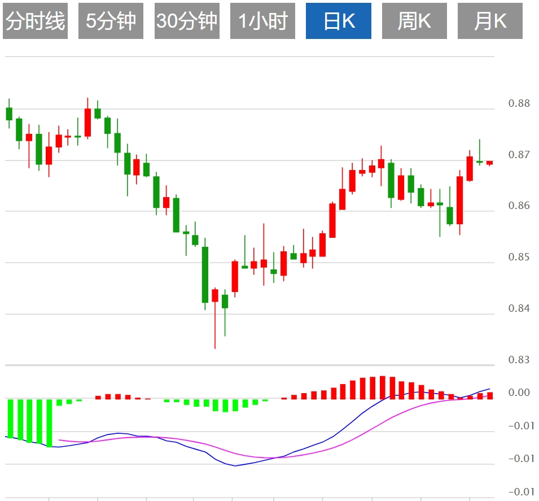Image resolution: width=539 pixels, height=501 pixels.
Task: Click the tallest red MACD histogram bar
Action: click(x=383, y=387)
